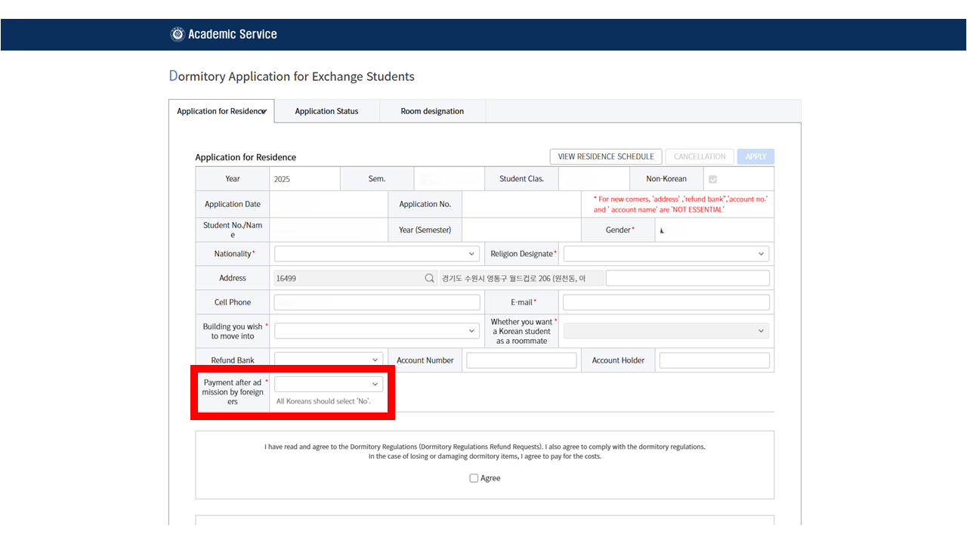Switch to the Application Status tab
The height and width of the screenshot is (544, 967).
tap(326, 111)
